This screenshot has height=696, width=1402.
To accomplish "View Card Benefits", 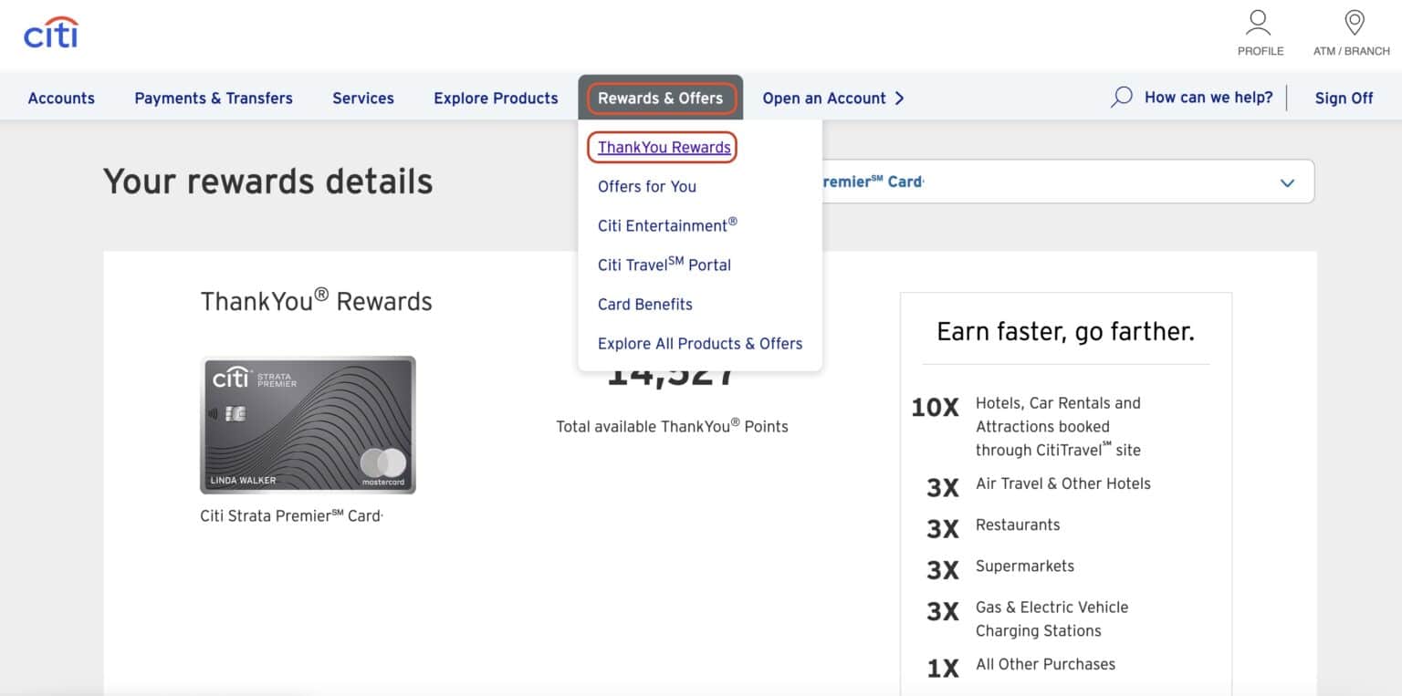I will (644, 304).
